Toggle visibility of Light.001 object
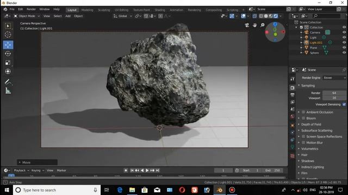348x195 pixels. coord(344,42)
